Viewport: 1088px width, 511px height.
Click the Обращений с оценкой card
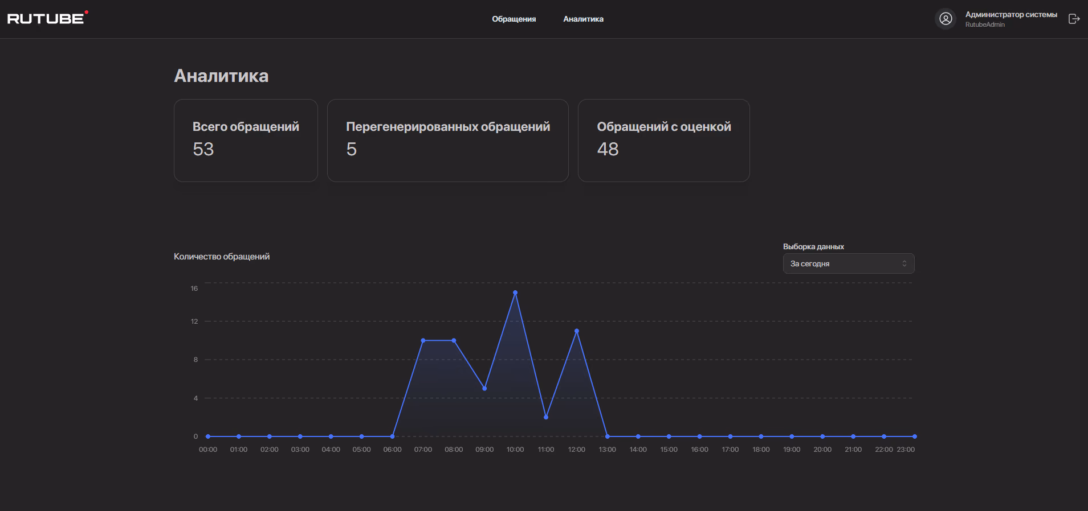click(x=664, y=141)
